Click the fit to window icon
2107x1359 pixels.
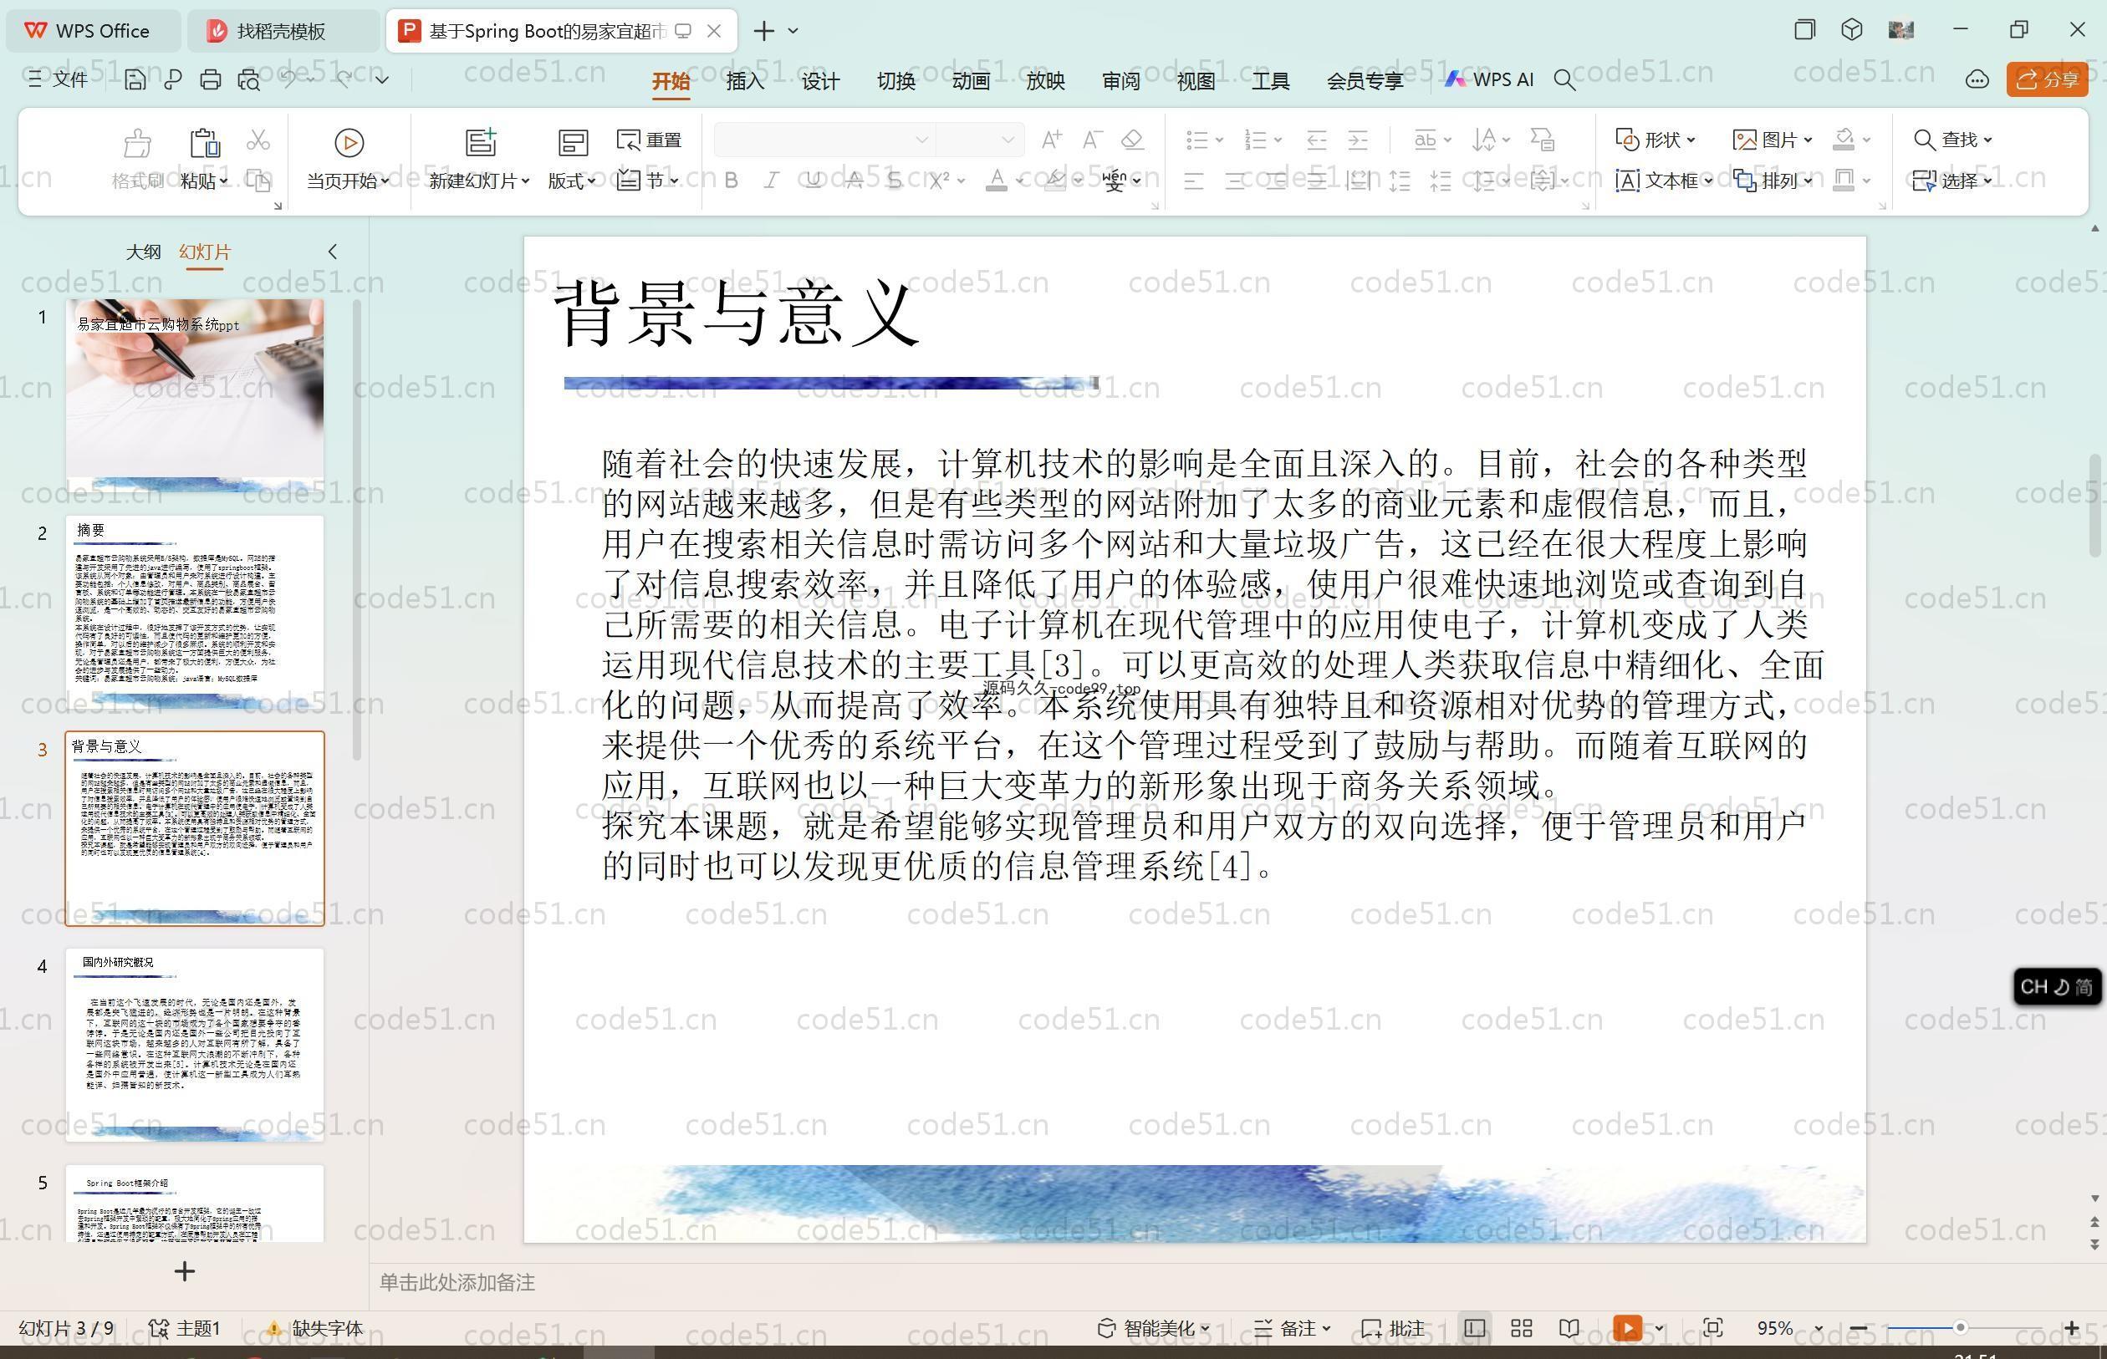click(x=1712, y=1328)
